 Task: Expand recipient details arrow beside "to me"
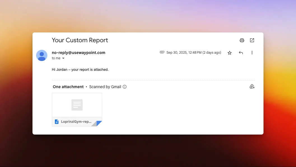tap(63, 58)
